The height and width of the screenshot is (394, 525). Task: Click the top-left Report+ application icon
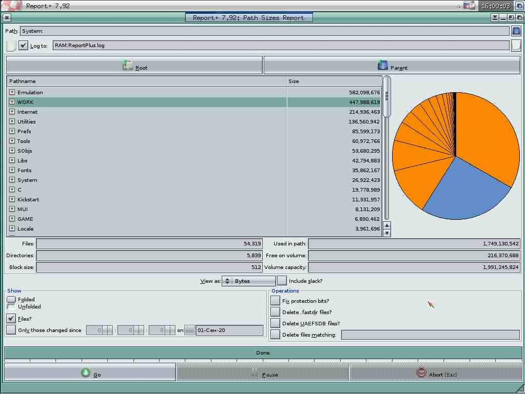(x=11, y=6)
